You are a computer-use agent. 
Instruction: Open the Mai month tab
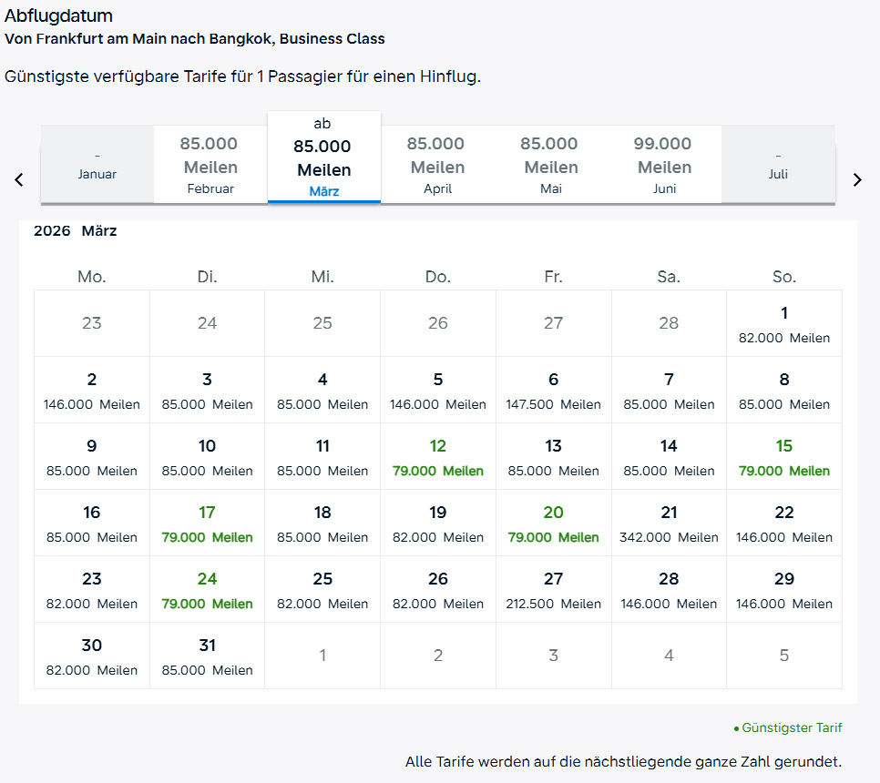[550, 165]
